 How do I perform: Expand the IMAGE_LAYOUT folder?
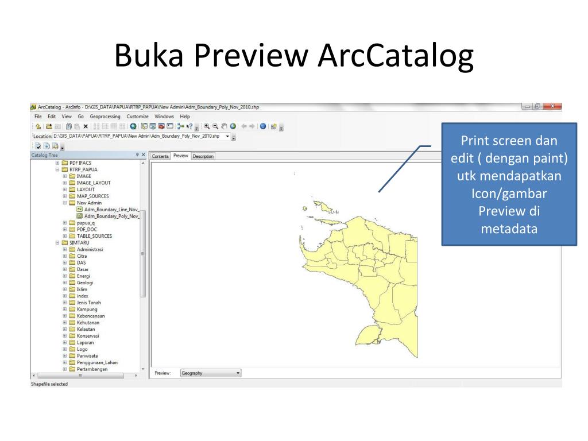click(64, 183)
